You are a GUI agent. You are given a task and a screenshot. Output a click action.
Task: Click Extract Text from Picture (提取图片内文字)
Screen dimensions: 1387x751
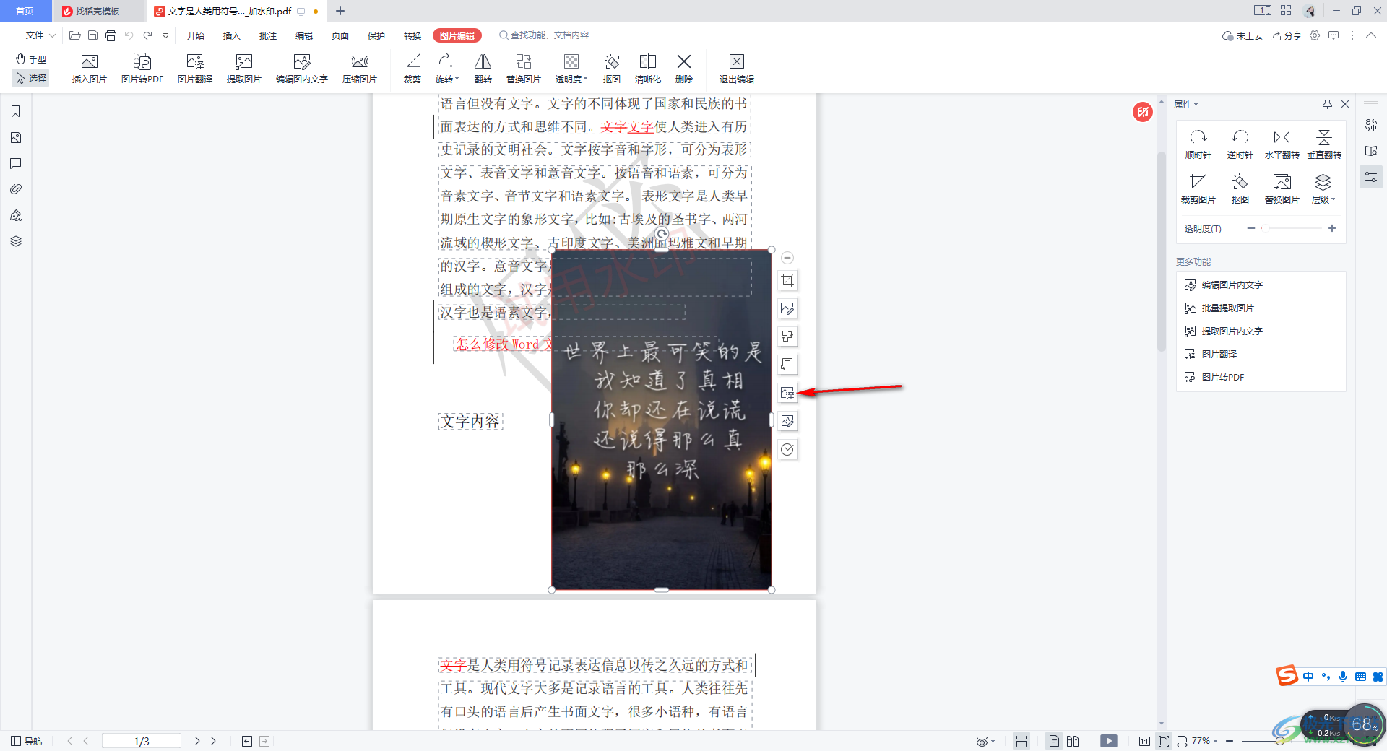[x=1224, y=331]
